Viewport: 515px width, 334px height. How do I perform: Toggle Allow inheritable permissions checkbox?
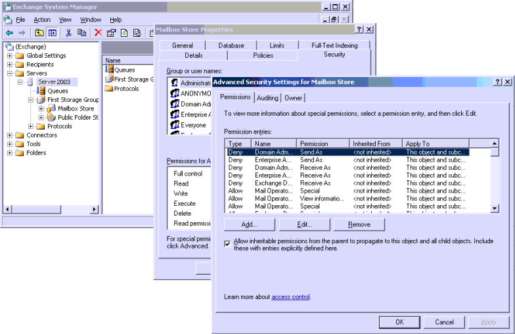(227, 244)
